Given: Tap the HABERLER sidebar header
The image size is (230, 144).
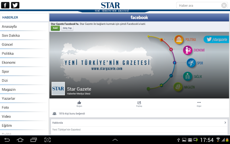Looking at the screenshot, I should [x=24, y=18].
